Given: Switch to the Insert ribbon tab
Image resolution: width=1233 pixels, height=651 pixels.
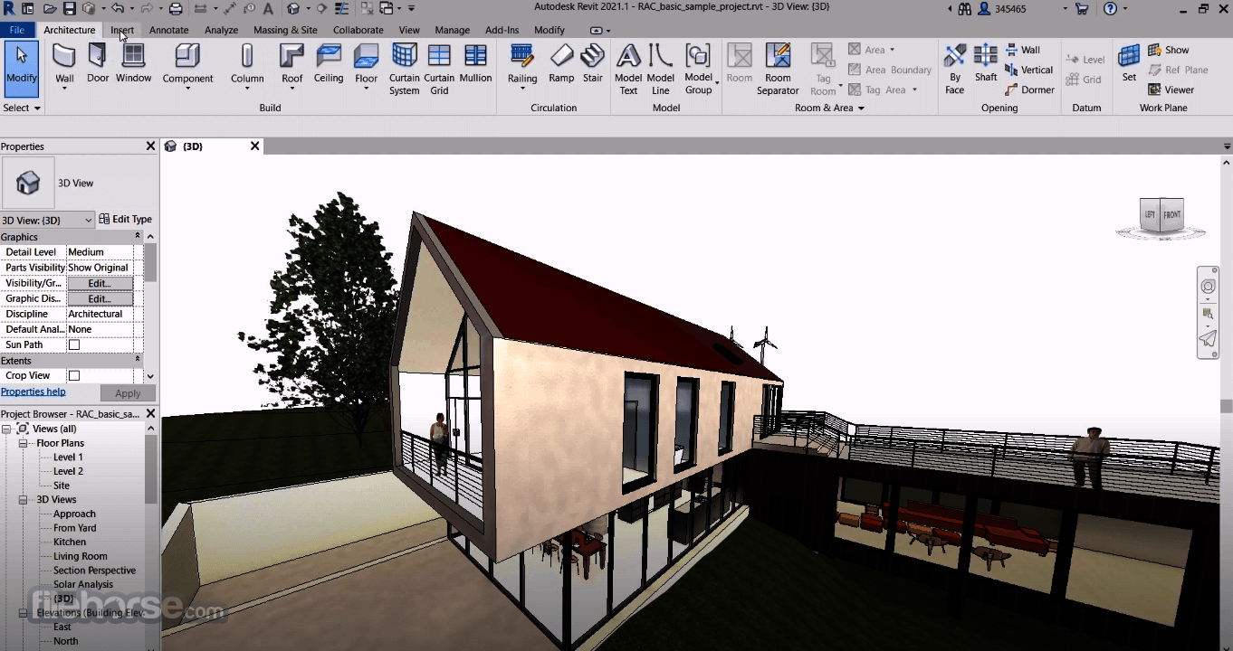Looking at the screenshot, I should 122,30.
